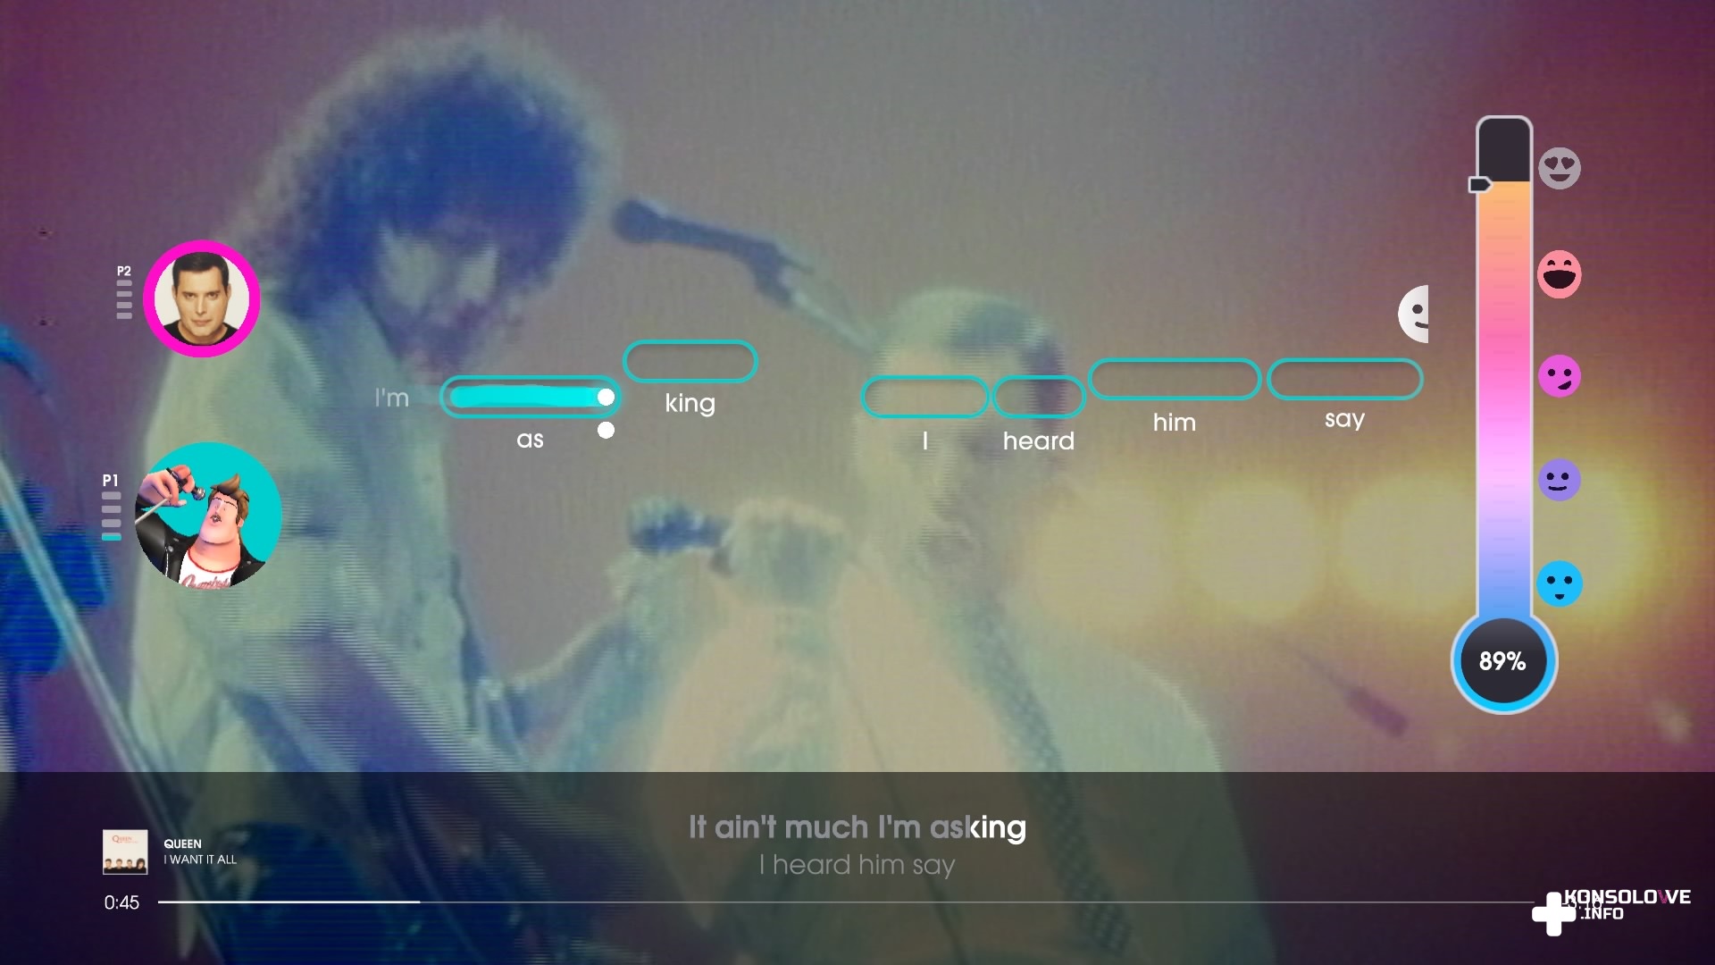Screen dimensions: 1715x965
Task: Click the "I WANT IT ALL" song title
Action: pyautogui.click(x=200, y=860)
